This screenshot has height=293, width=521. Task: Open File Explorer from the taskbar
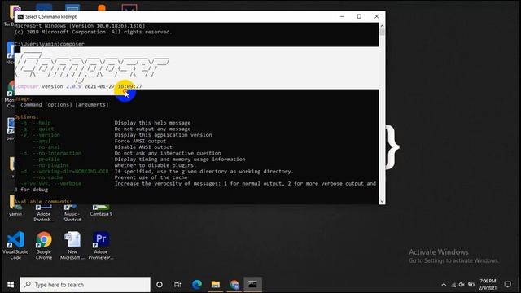(x=216, y=285)
